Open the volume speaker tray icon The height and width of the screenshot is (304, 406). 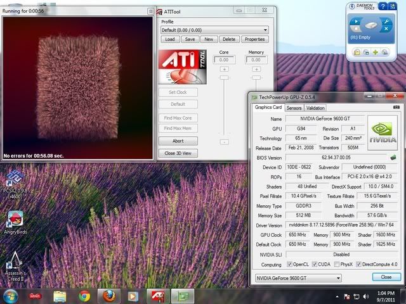point(366,296)
